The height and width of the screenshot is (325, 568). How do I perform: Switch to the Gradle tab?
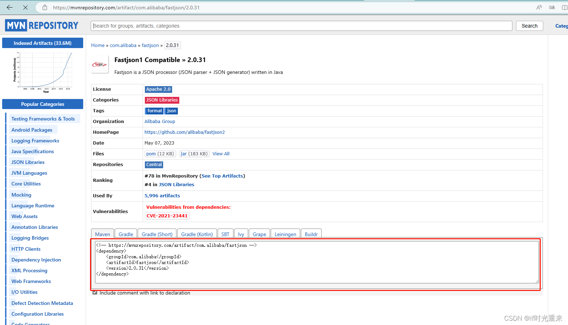126,234
